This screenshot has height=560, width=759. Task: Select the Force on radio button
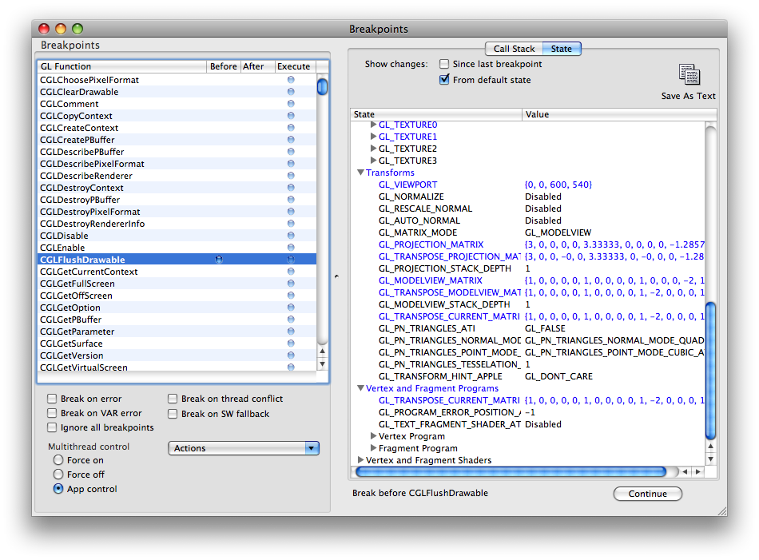pos(58,460)
